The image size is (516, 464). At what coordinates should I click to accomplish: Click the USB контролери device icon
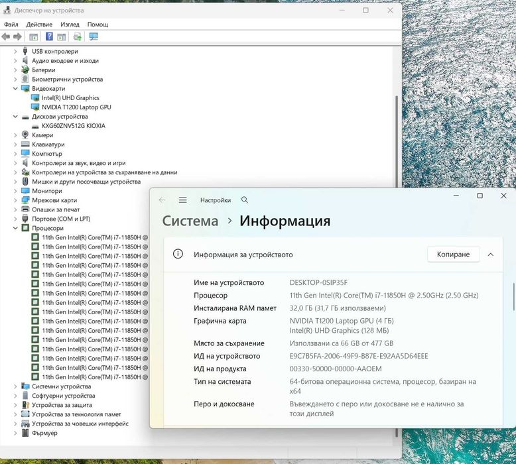pyautogui.click(x=25, y=51)
